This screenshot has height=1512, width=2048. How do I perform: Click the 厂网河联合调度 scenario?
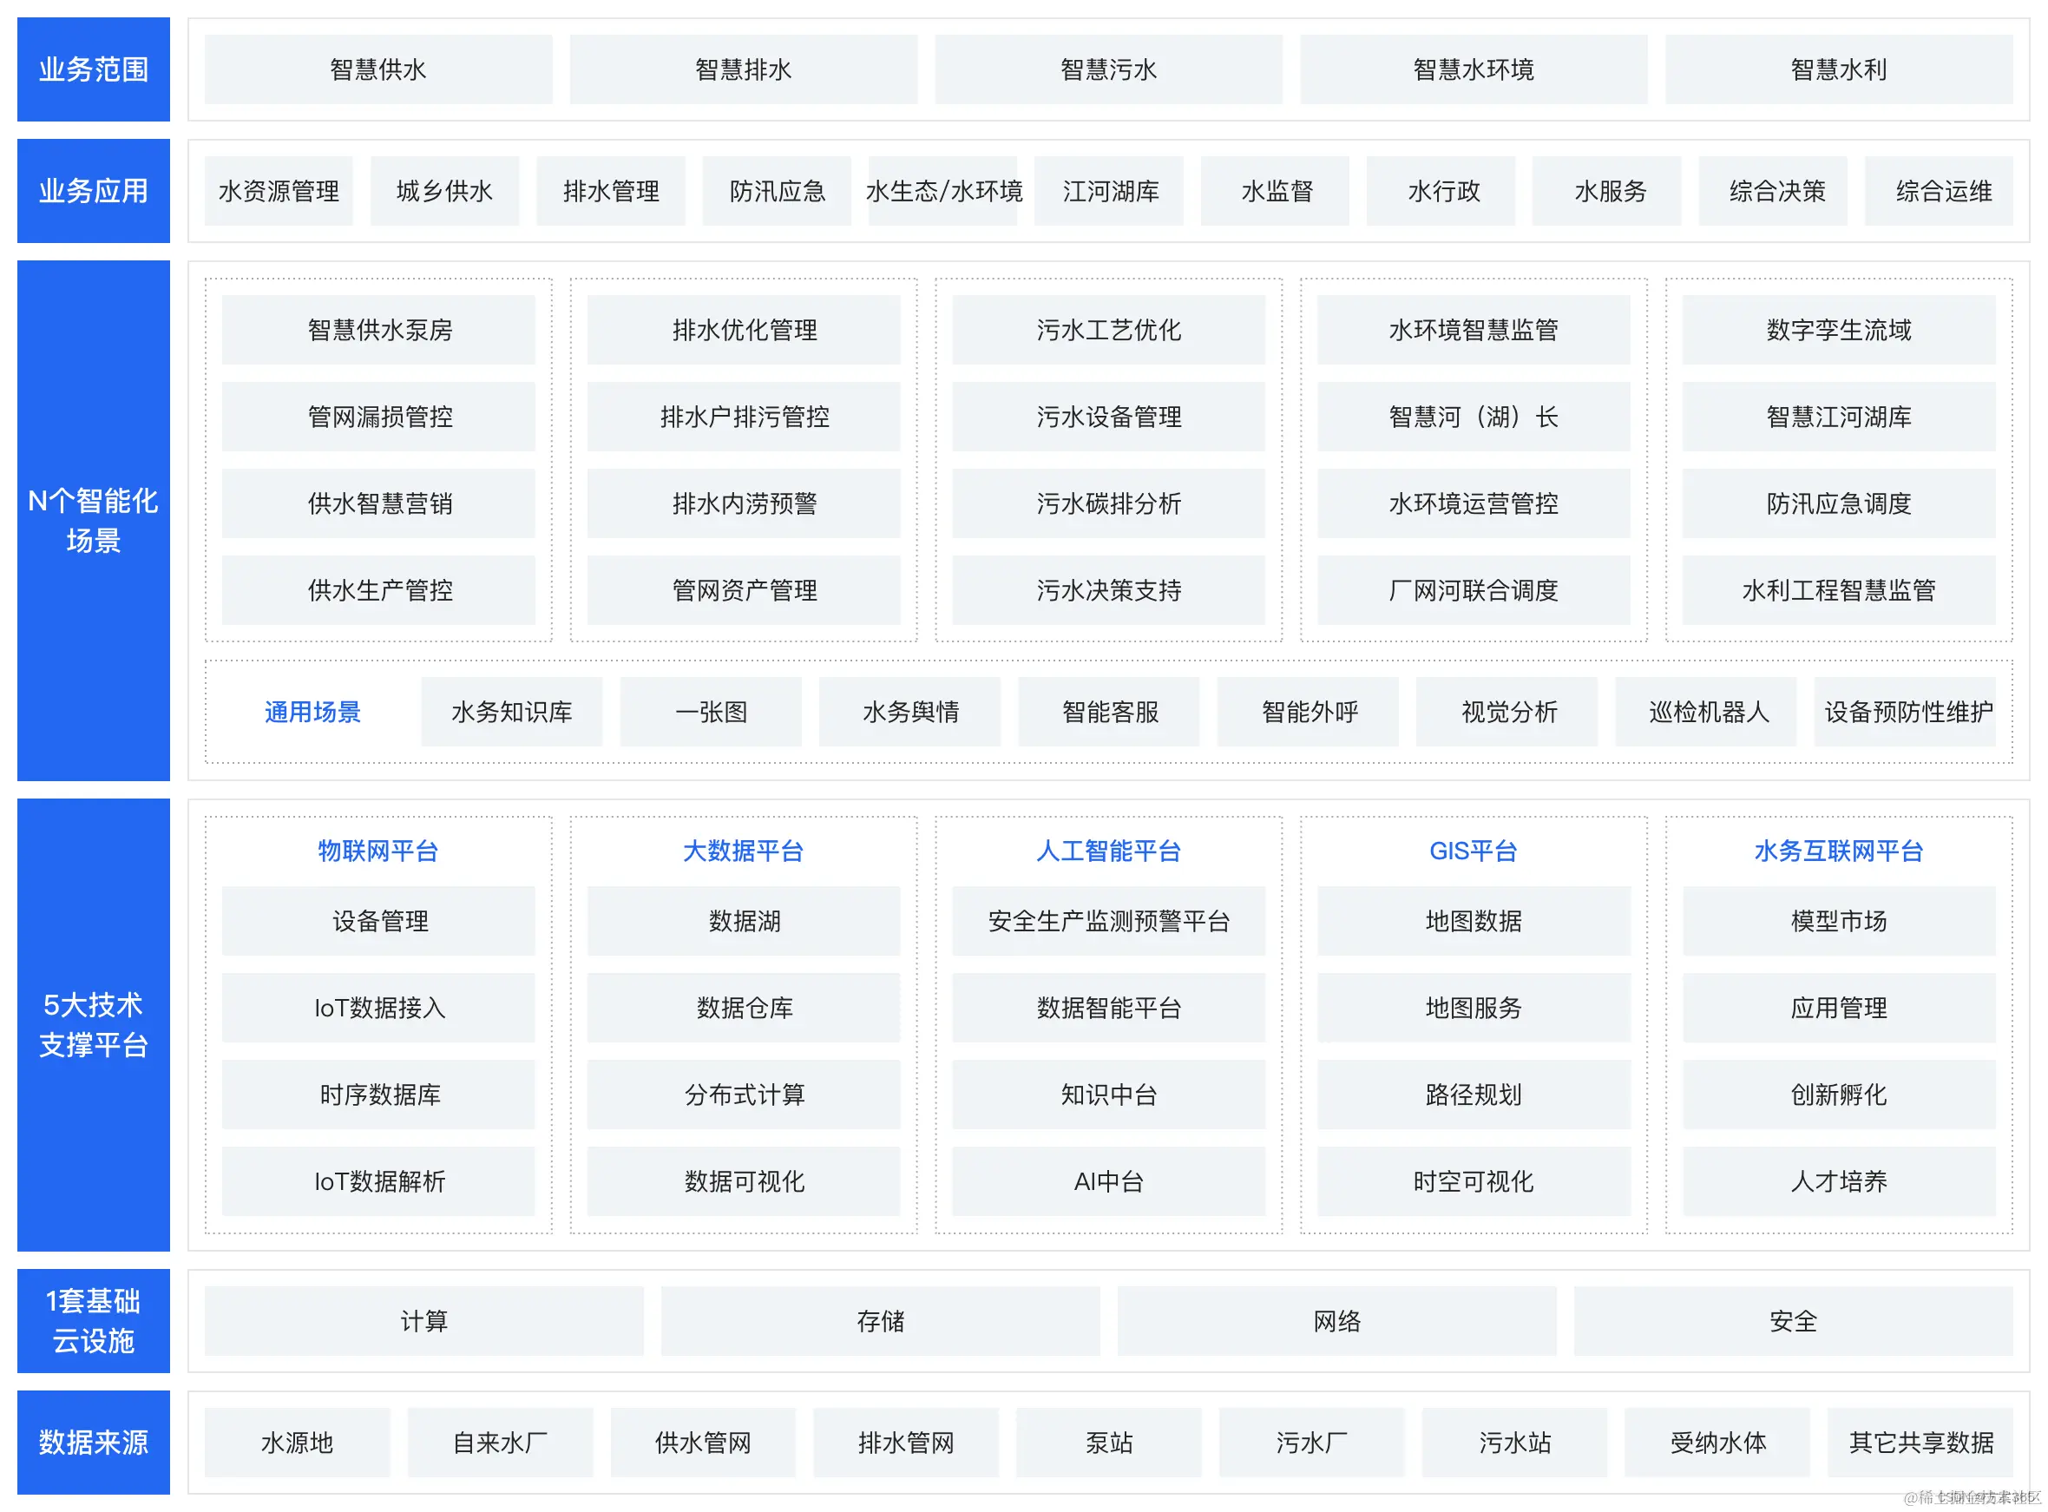coord(1472,590)
